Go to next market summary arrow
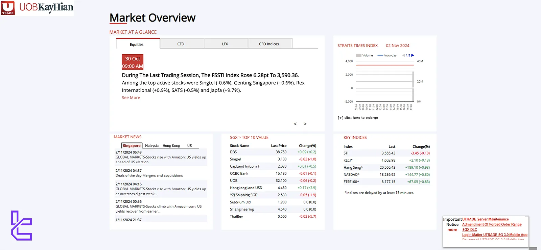This screenshot has height=250, width=541. [x=305, y=124]
